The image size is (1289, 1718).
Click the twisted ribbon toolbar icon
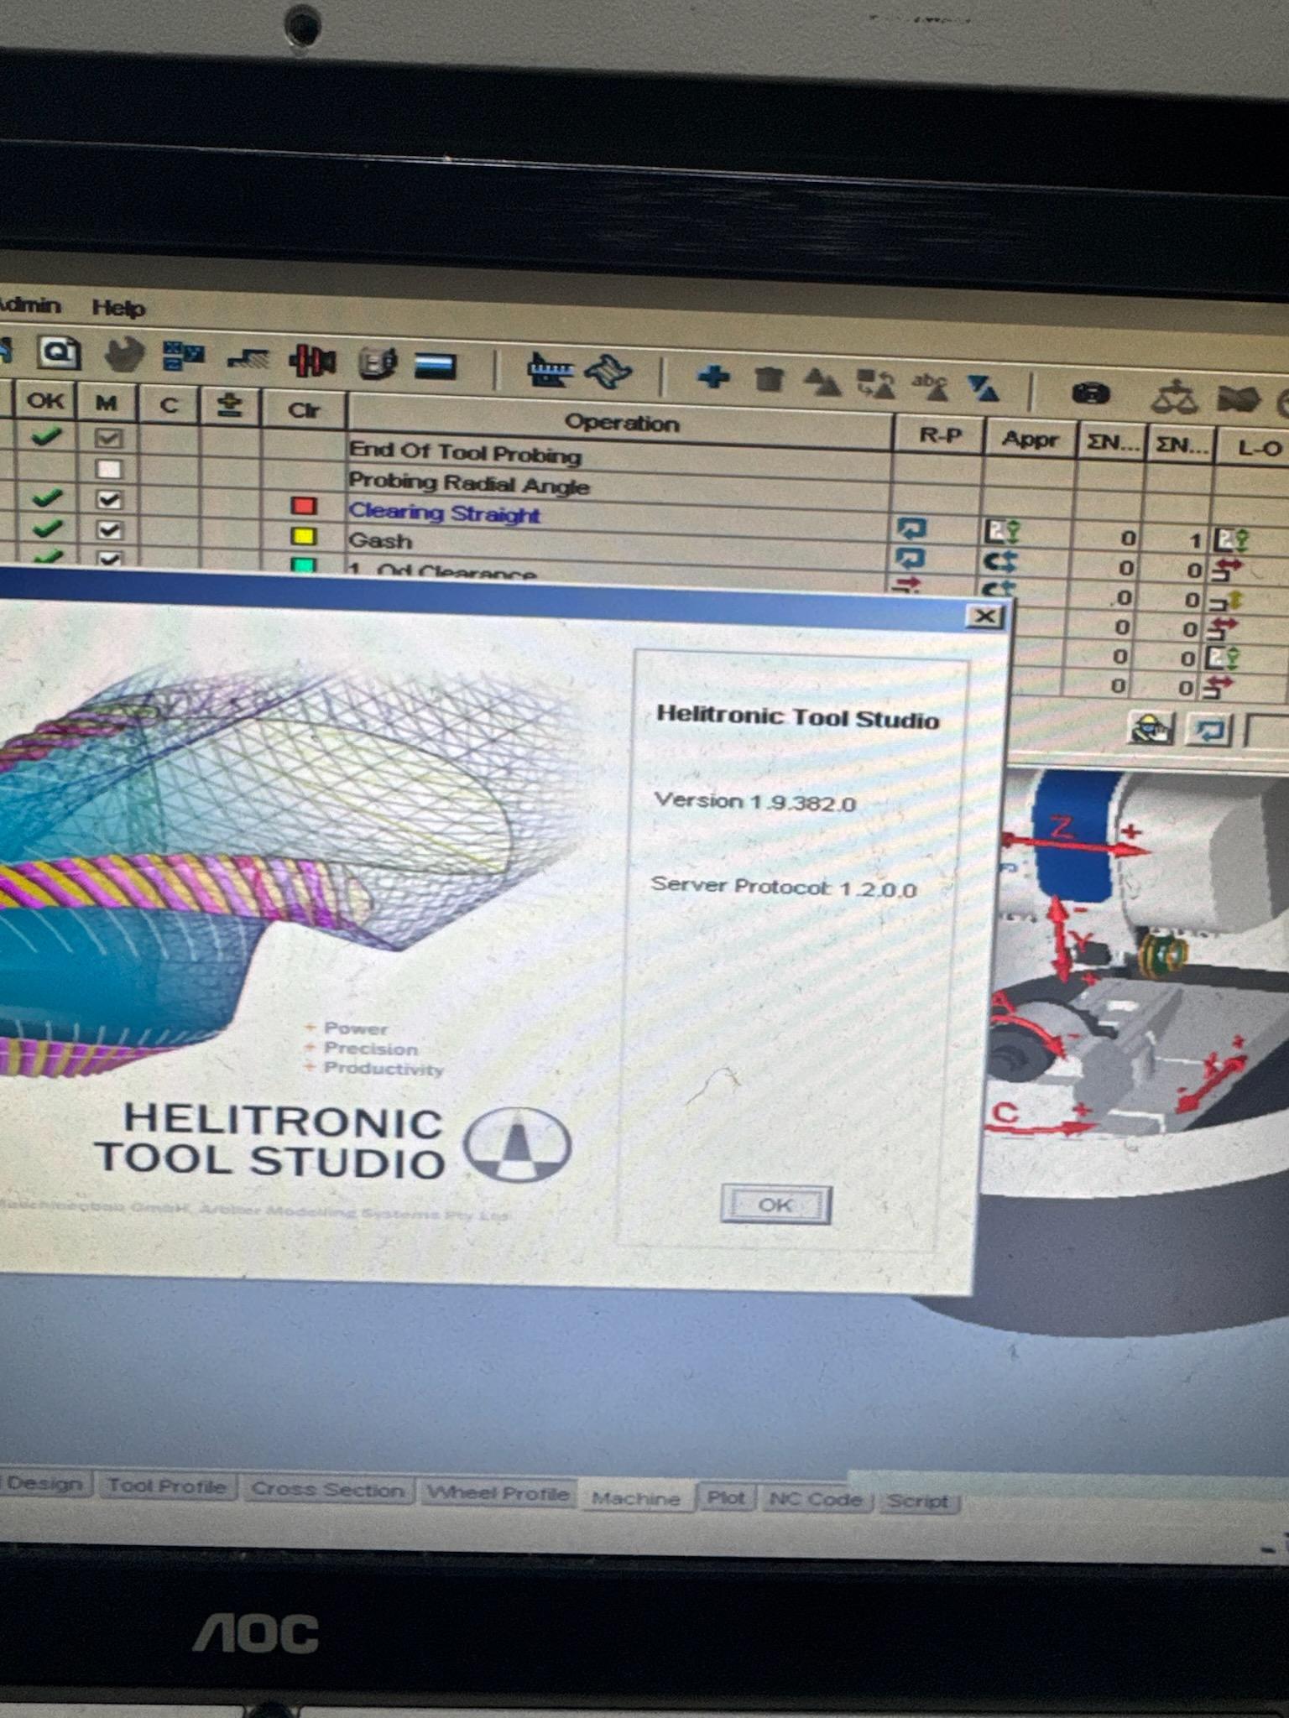click(608, 371)
